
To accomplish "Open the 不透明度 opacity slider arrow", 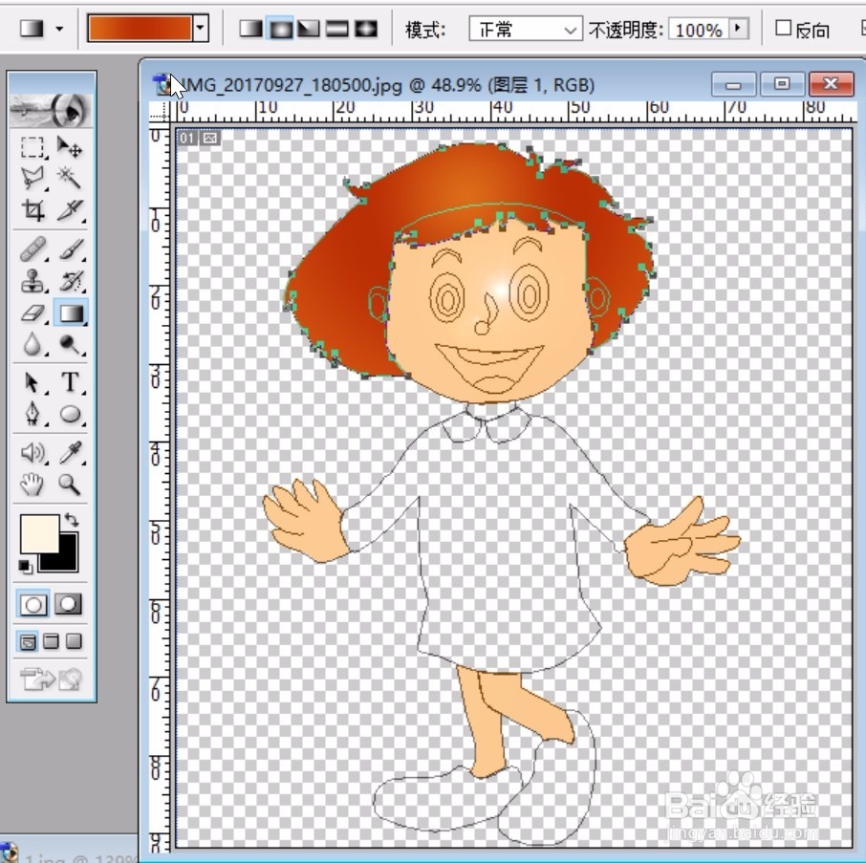I will click(x=739, y=28).
